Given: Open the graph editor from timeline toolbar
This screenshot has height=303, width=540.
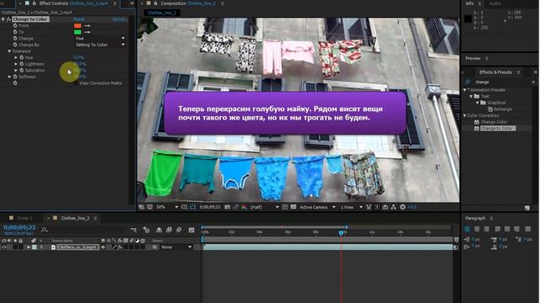Looking at the screenshot, I should tap(192, 230).
